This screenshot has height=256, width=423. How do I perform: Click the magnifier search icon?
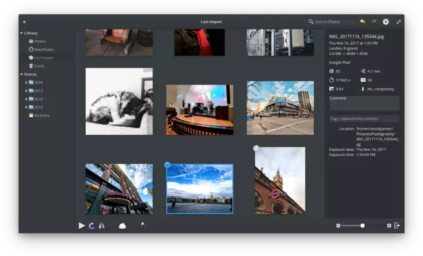point(311,21)
